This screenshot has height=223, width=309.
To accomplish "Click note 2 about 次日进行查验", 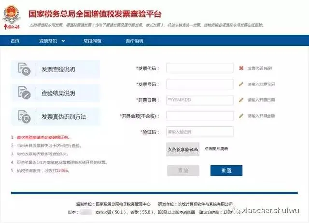I will point(46,146).
